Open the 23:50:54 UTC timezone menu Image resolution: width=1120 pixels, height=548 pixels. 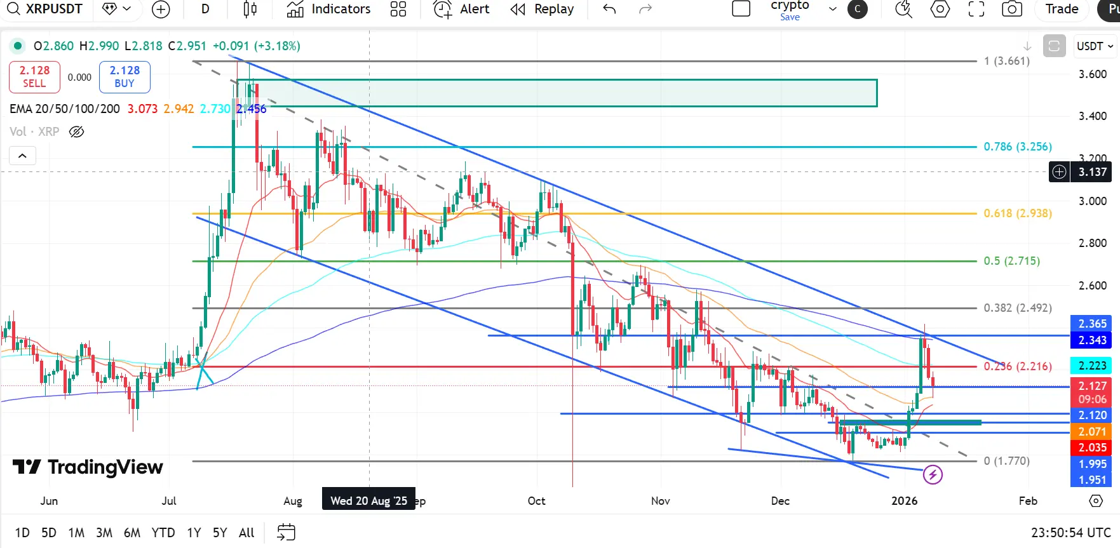1071,533
